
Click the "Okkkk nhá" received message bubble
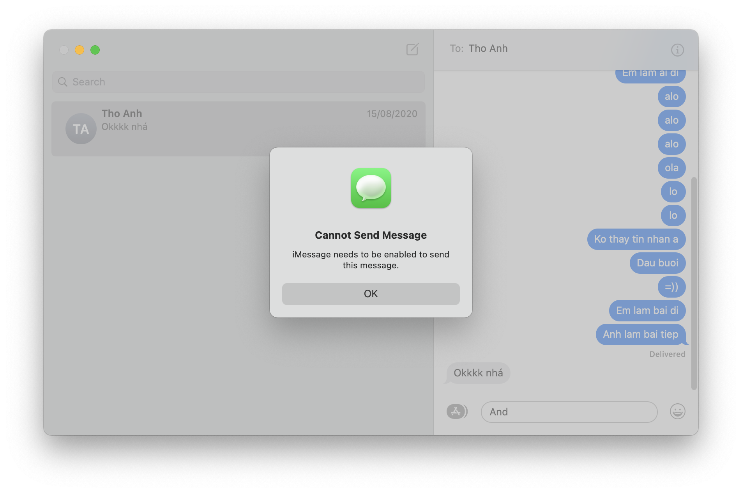point(478,373)
